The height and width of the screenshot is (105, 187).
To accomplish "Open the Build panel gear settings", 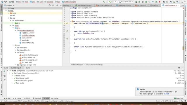I will [179, 68].
